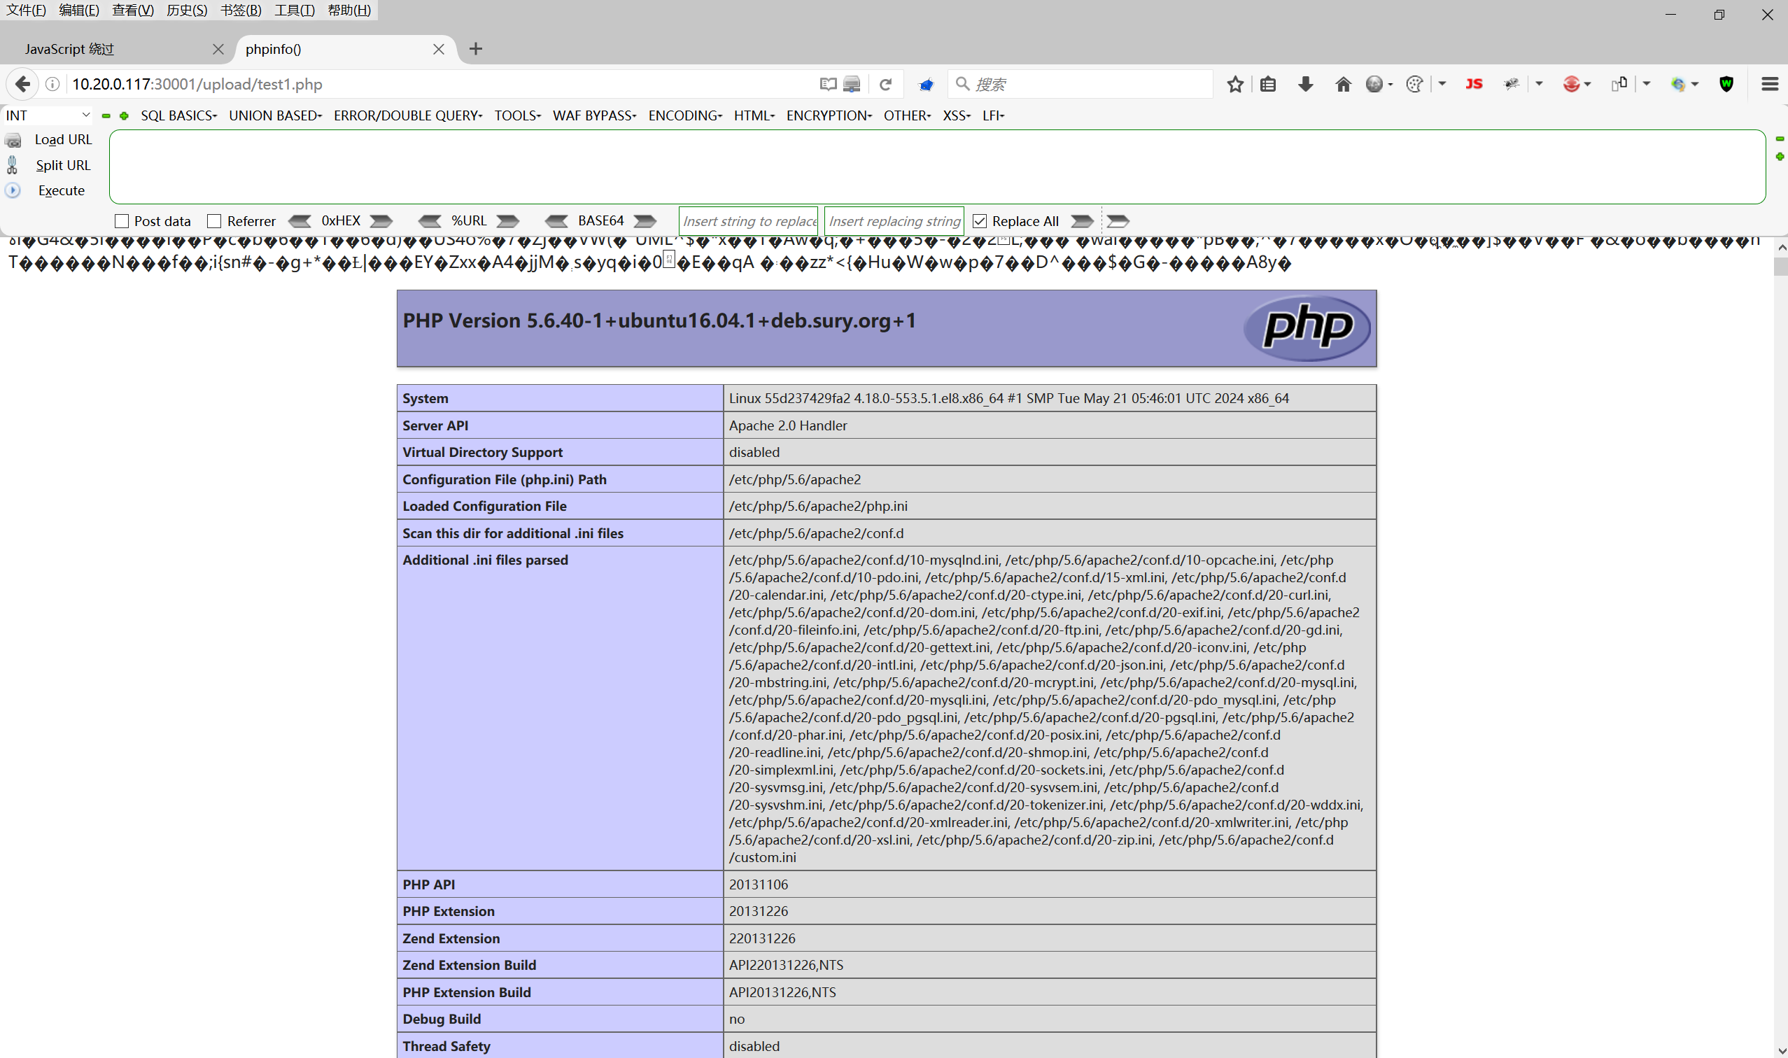Uncheck the Replace All checkbox
This screenshot has height=1058, width=1788.
(x=980, y=221)
